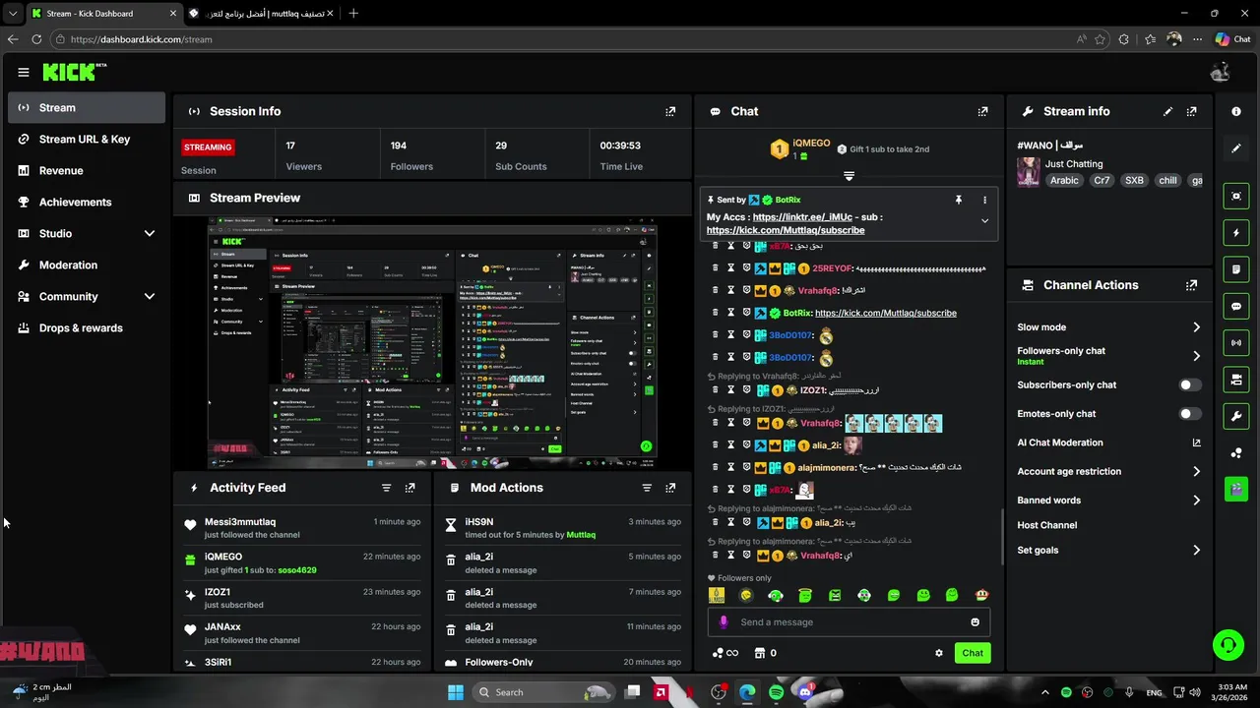This screenshot has width=1260, height=708.
Task: Edit stream info with the pencil icon
Action: 1168,112
